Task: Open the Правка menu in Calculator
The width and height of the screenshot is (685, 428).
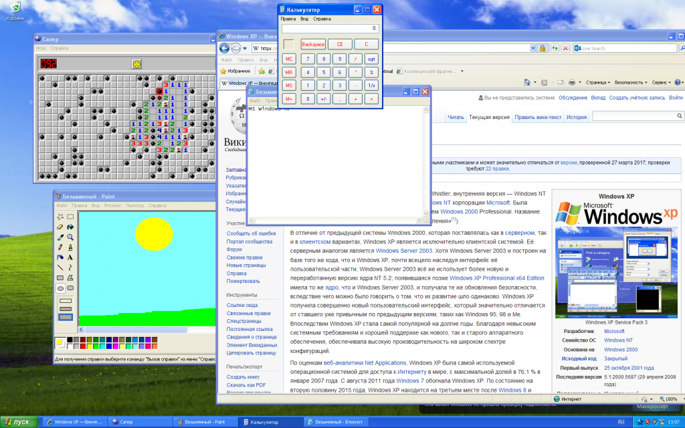Action: (288, 19)
